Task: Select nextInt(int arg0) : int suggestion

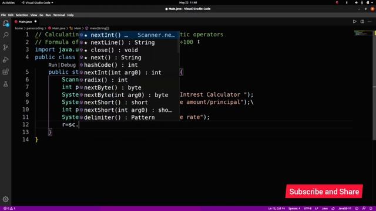Action: pos(129,73)
